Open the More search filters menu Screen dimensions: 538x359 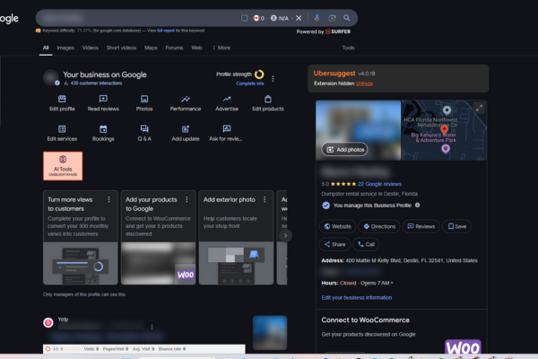[x=221, y=48]
